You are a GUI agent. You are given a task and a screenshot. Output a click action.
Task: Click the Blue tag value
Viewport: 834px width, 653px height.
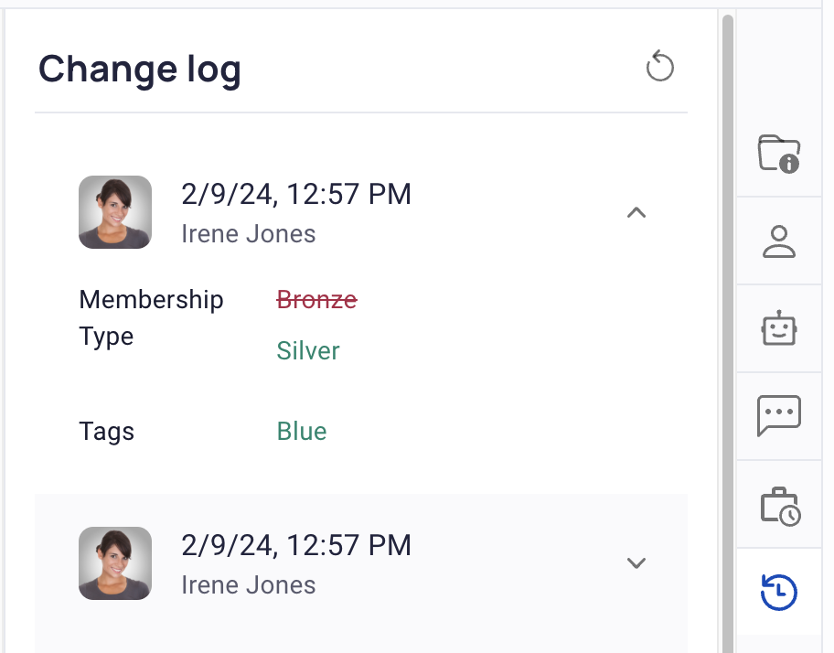coord(302,432)
